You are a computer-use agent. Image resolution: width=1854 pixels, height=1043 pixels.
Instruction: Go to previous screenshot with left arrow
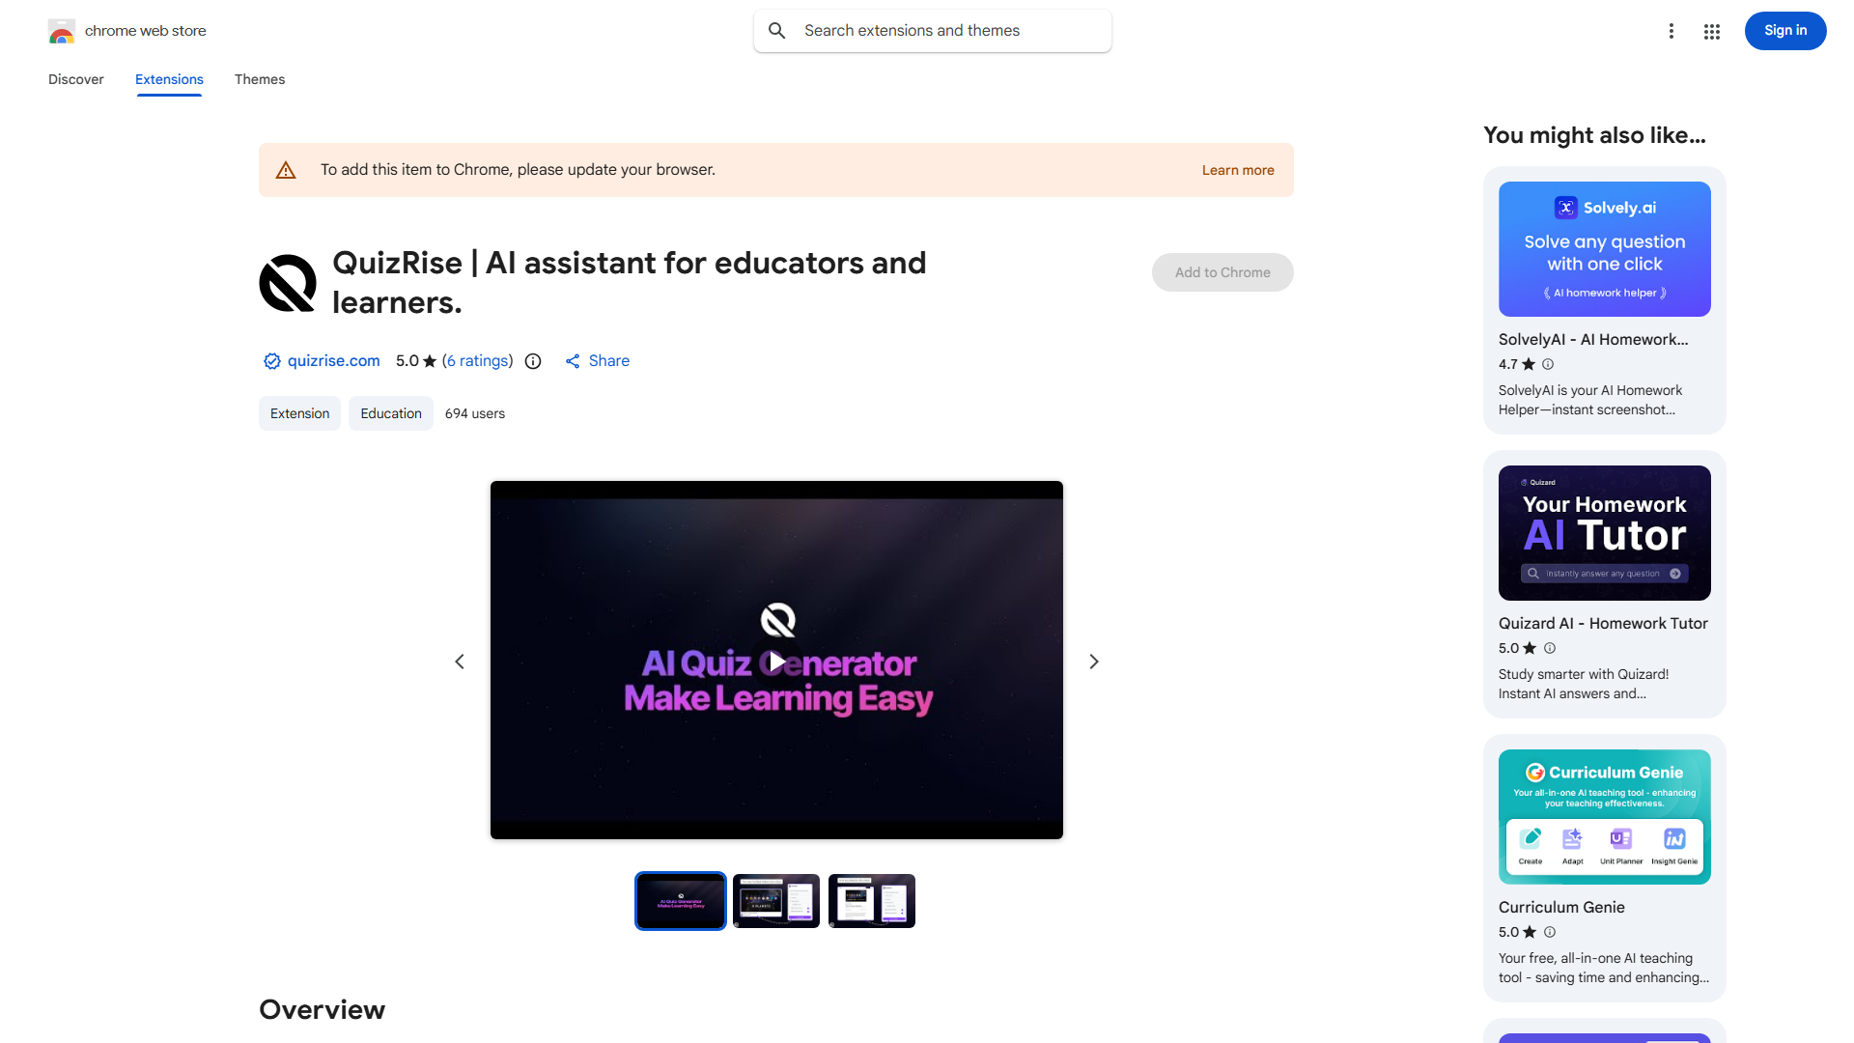pos(460,662)
